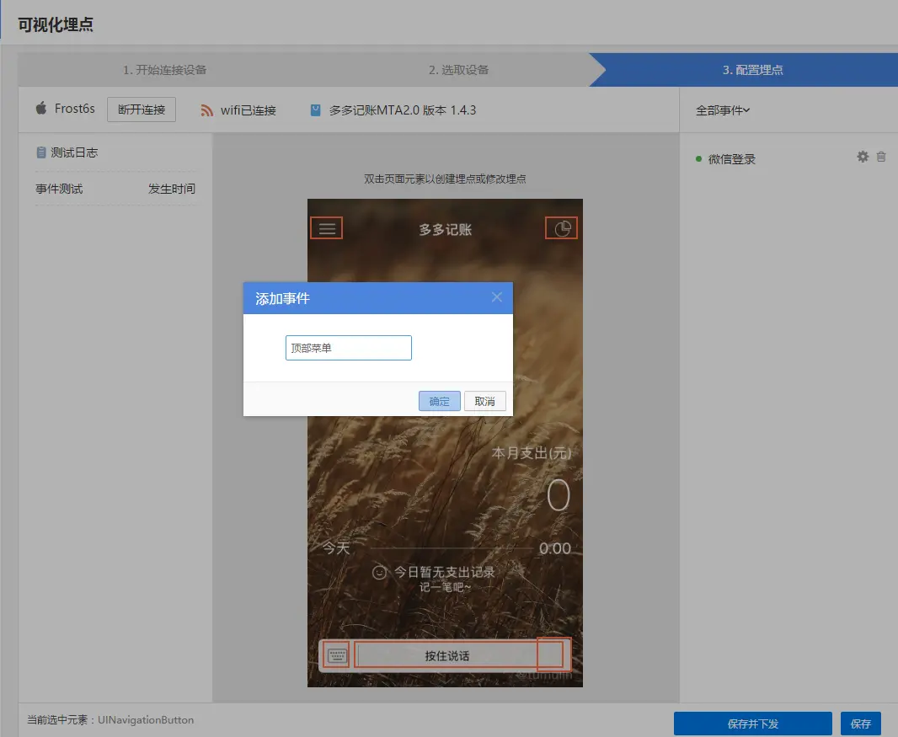Click the smiley icon beside 今日暂无支出记录
Image resolution: width=898 pixels, height=737 pixels.
[379, 572]
